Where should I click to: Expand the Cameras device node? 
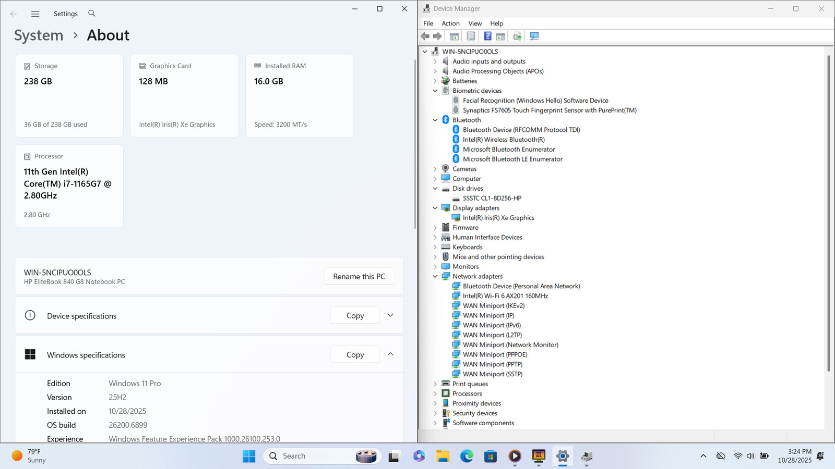coord(435,169)
